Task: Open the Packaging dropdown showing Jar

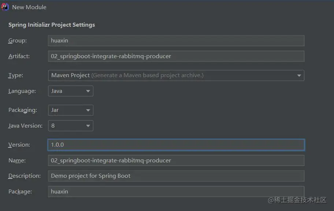Action: pos(71,110)
